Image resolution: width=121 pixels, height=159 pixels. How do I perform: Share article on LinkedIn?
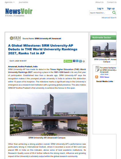[80, 61]
